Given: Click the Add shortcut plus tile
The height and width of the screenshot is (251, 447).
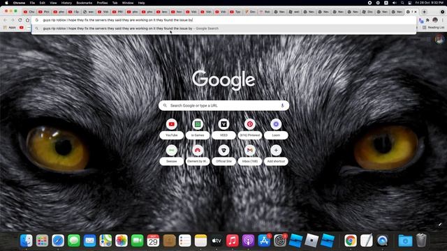Looking at the screenshot, I should click(276, 155).
